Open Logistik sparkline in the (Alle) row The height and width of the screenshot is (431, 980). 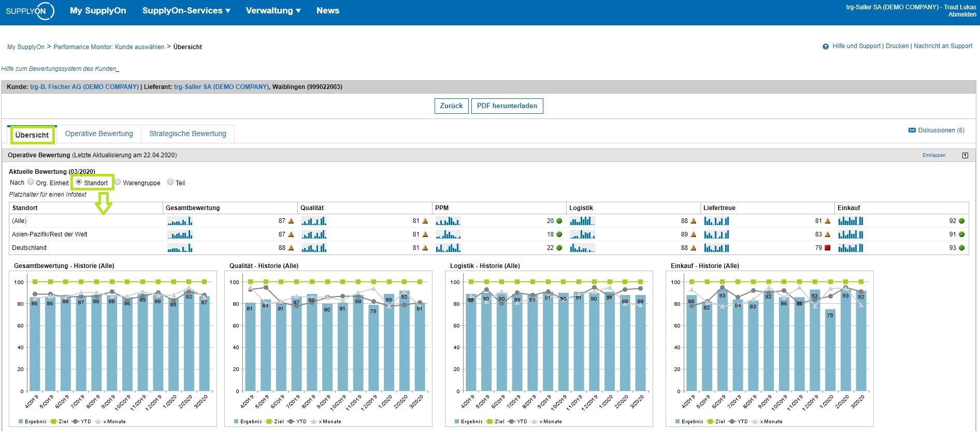582,221
